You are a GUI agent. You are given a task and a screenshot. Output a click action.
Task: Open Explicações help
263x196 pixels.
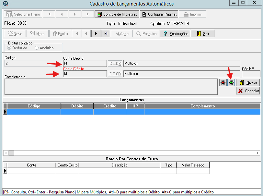(x=175, y=34)
